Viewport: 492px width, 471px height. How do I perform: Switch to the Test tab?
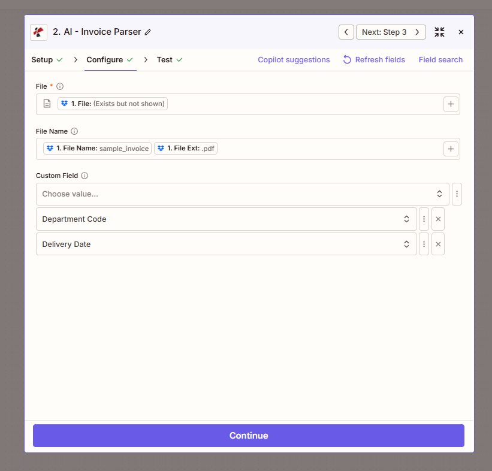pyautogui.click(x=165, y=59)
